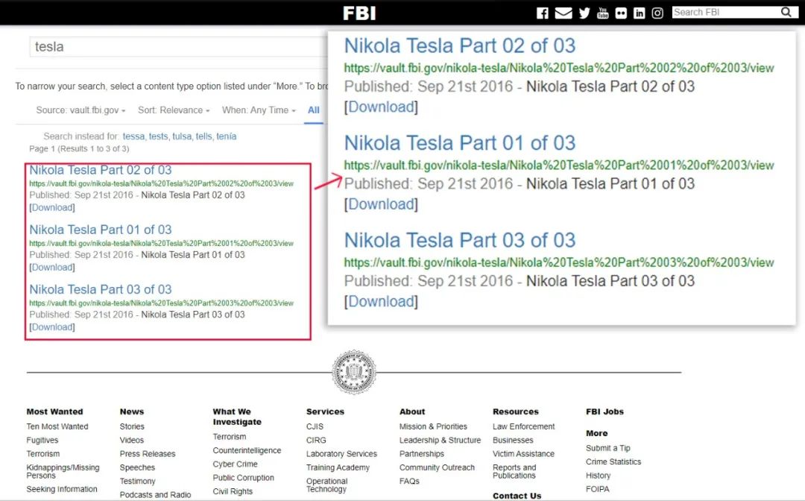Click small Download link under Part 02
The image size is (805, 501).
[52, 207]
